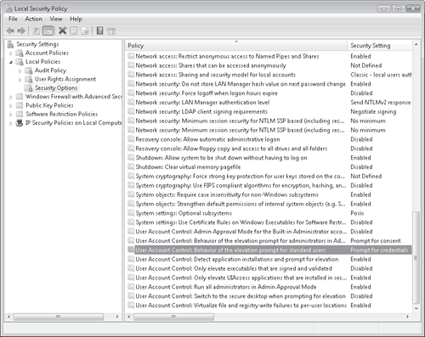This screenshot has height=337, width=425.
Task: Open the View menu
Action: point(56,19)
